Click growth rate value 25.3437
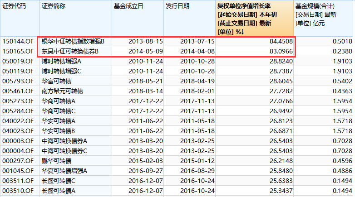 [281, 191]
